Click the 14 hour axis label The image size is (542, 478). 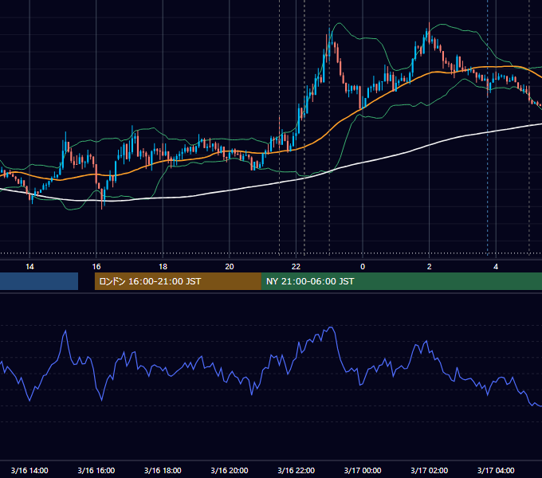(29, 267)
